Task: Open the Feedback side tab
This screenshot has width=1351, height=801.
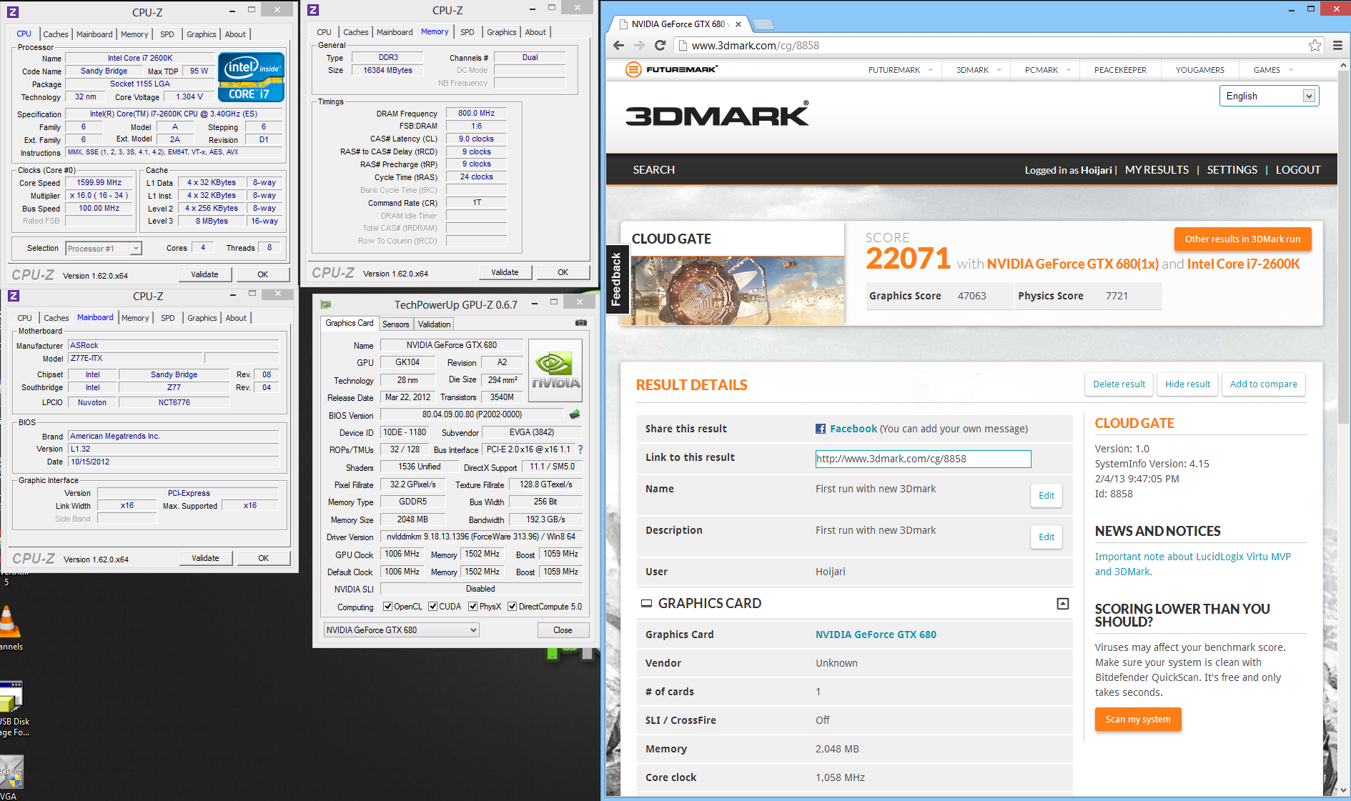Action: tap(616, 279)
